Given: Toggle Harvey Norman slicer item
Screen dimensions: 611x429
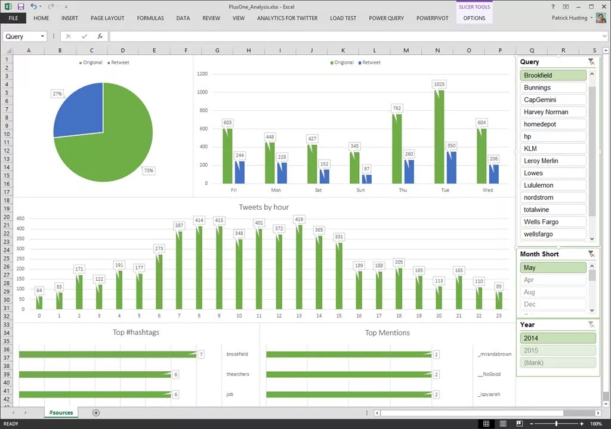Looking at the screenshot, I should (x=553, y=112).
